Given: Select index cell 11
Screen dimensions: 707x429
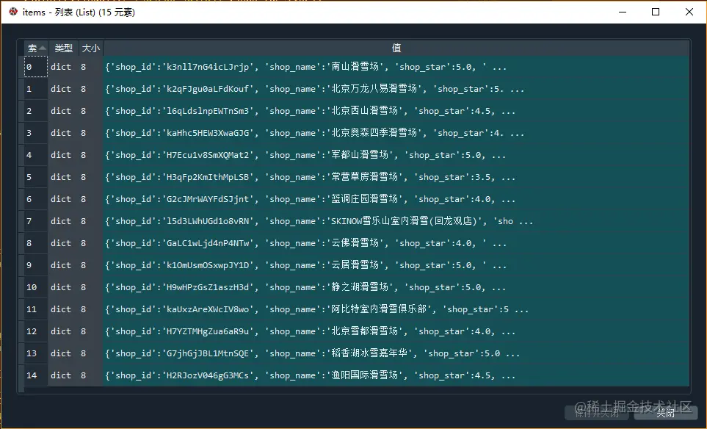Looking at the screenshot, I should (36, 309).
